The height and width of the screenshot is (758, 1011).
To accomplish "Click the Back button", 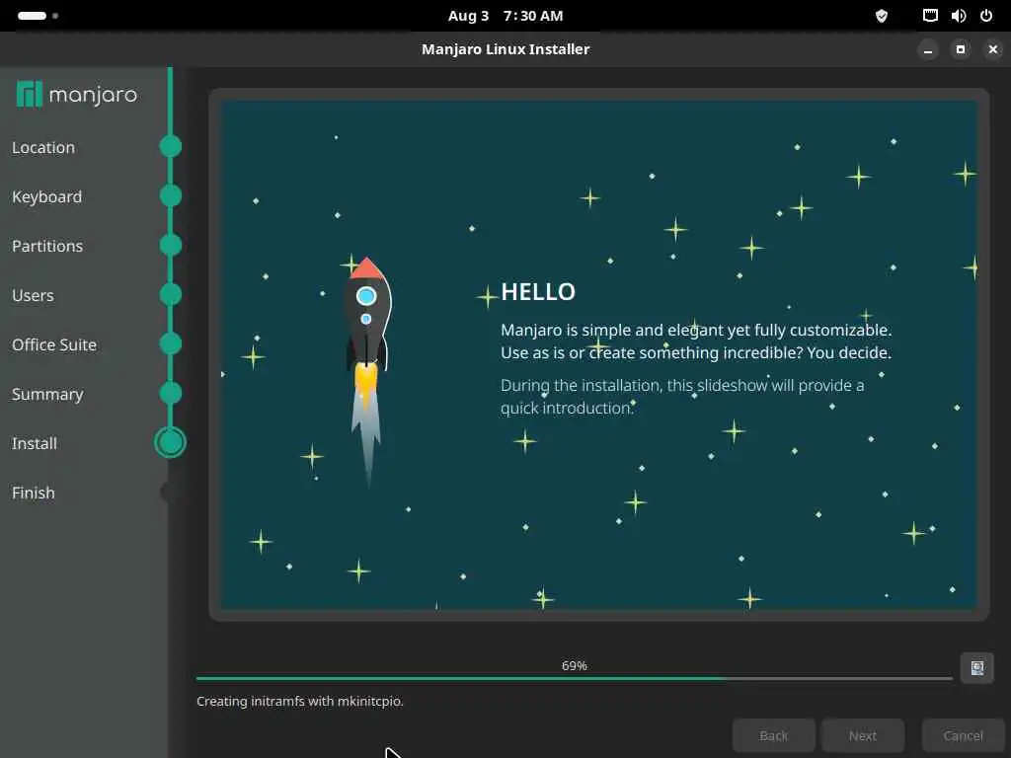I will 774,735.
